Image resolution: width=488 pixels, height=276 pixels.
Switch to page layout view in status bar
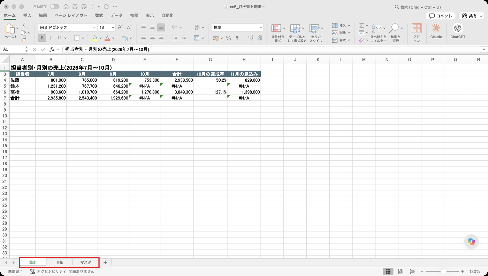coord(401,271)
